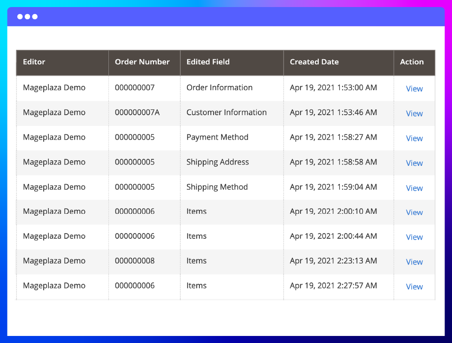Sort by the Editor column header
This screenshot has width=452, height=343.
coord(34,62)
